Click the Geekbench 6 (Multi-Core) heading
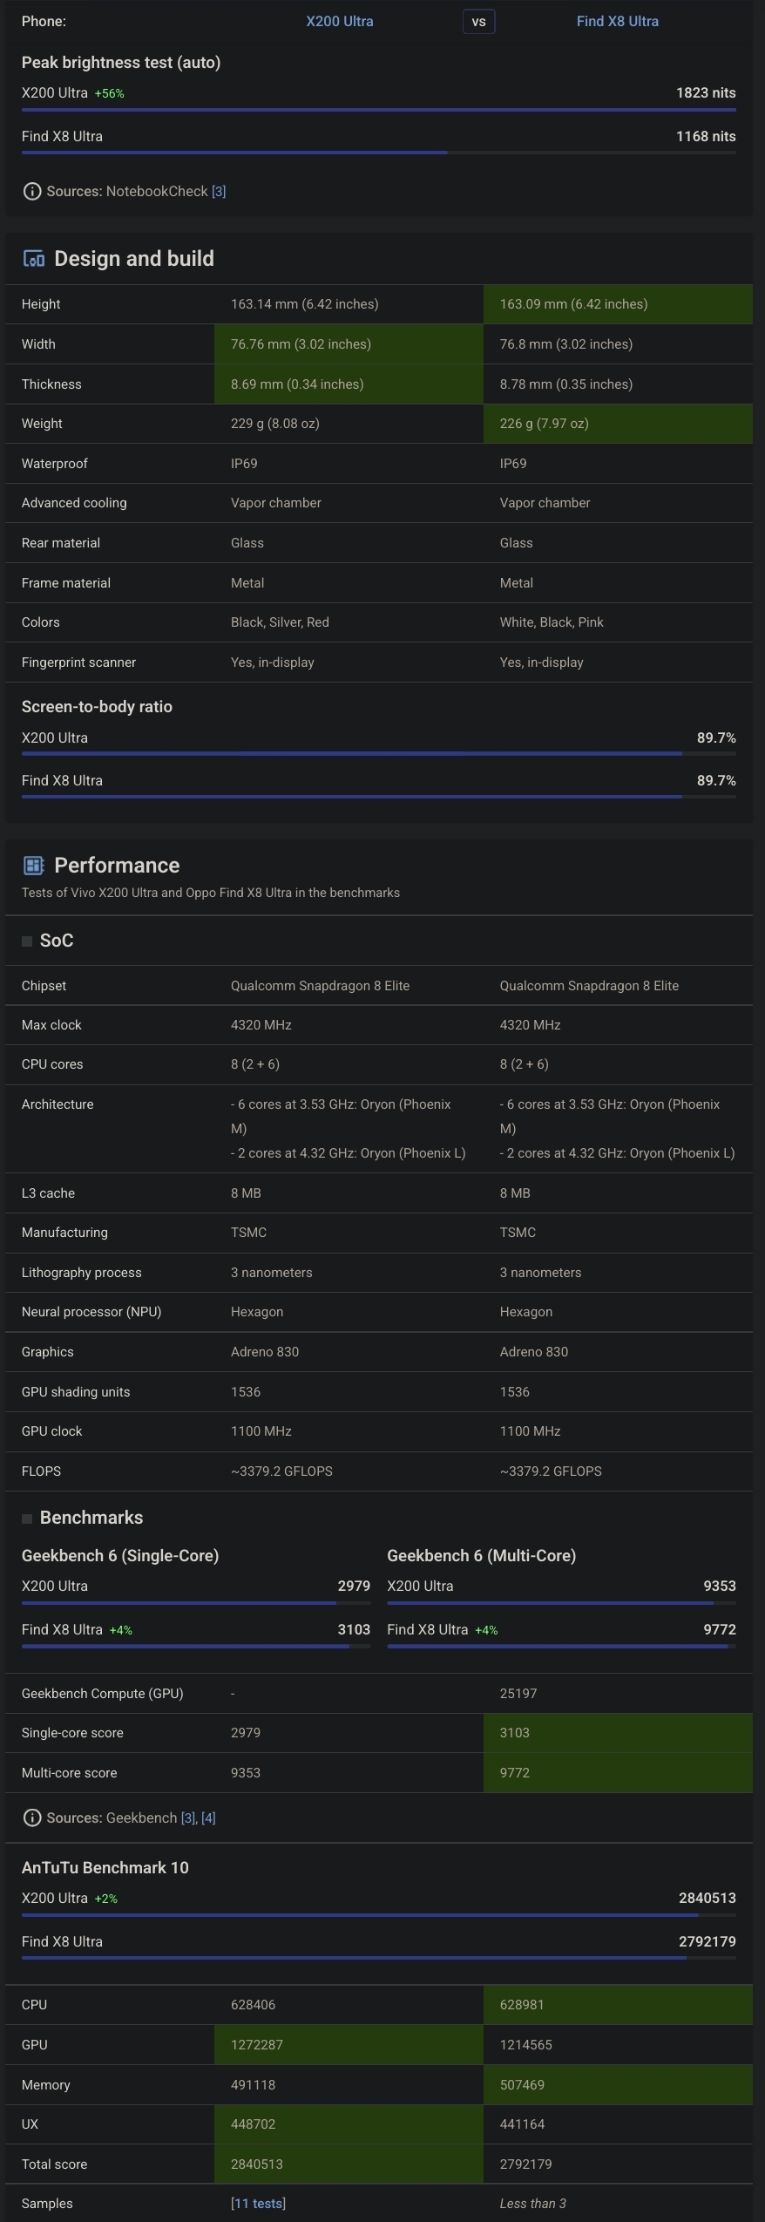Image resolution: width=765 pixels, height=2222 pixels. coord(481,1555)
